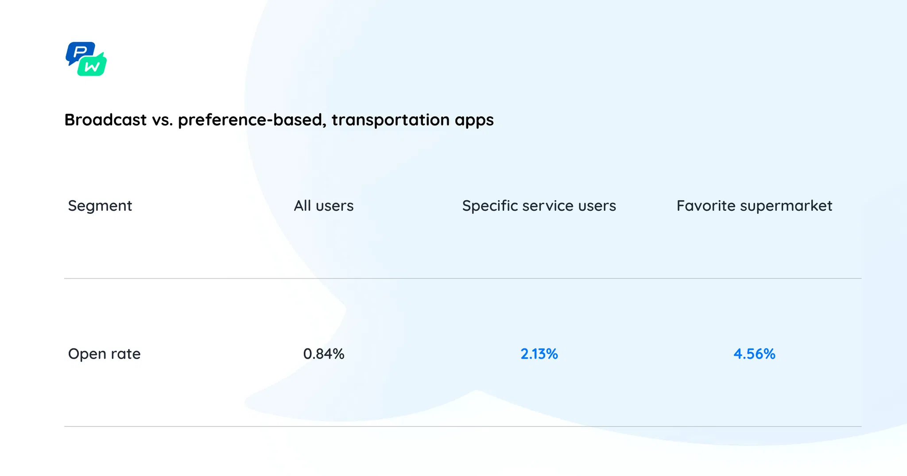Screen dimensions: 907x476
Task: Click the word transportation in the title
Action: [391, 120]
